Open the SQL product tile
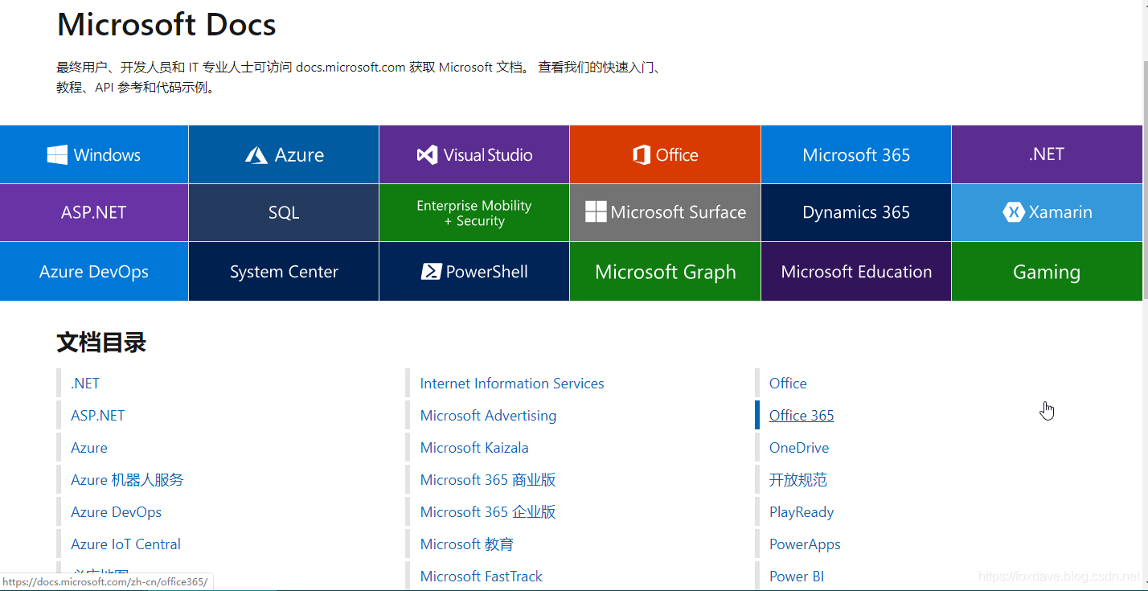The width and height of the screenshot is (1148, 591). click(x=284, y=212)
